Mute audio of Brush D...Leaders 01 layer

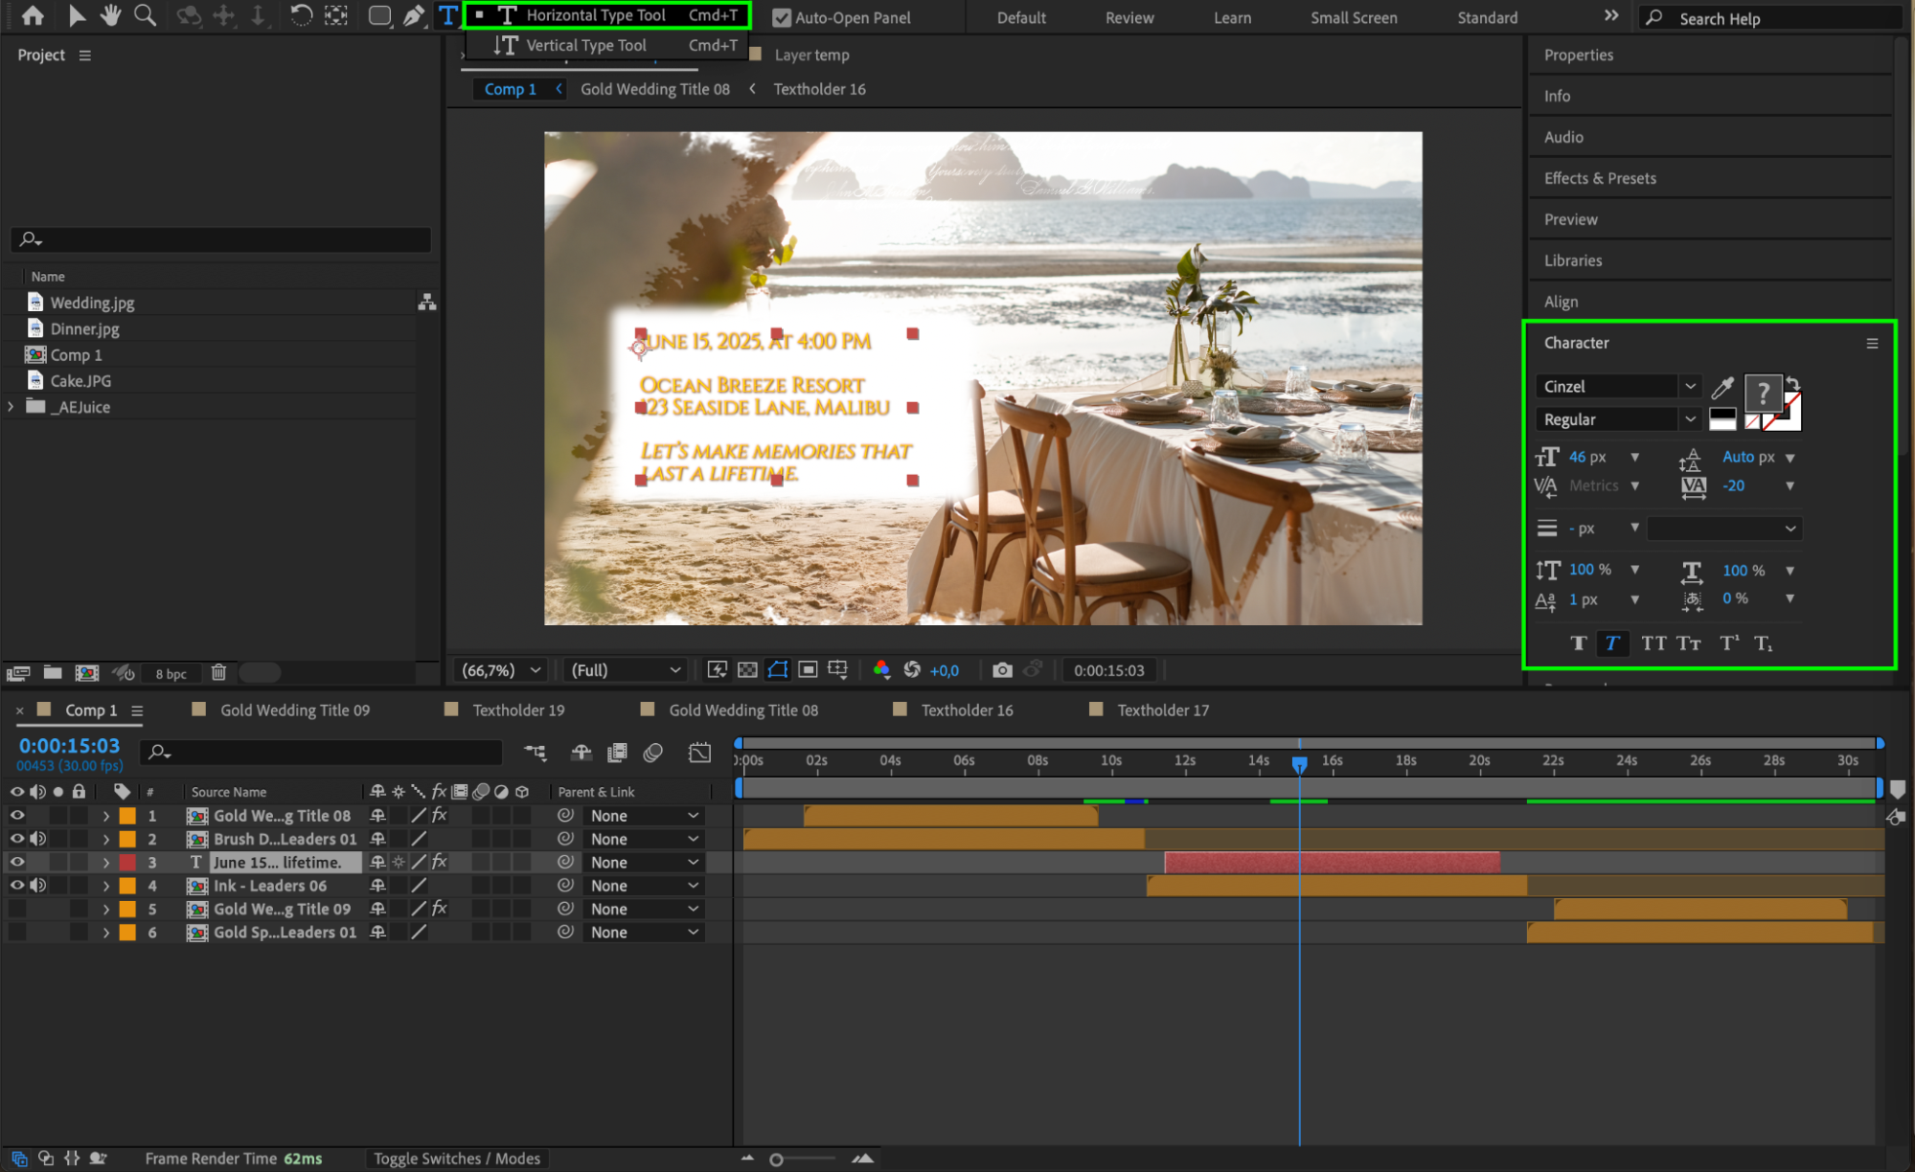pos(38,839)
